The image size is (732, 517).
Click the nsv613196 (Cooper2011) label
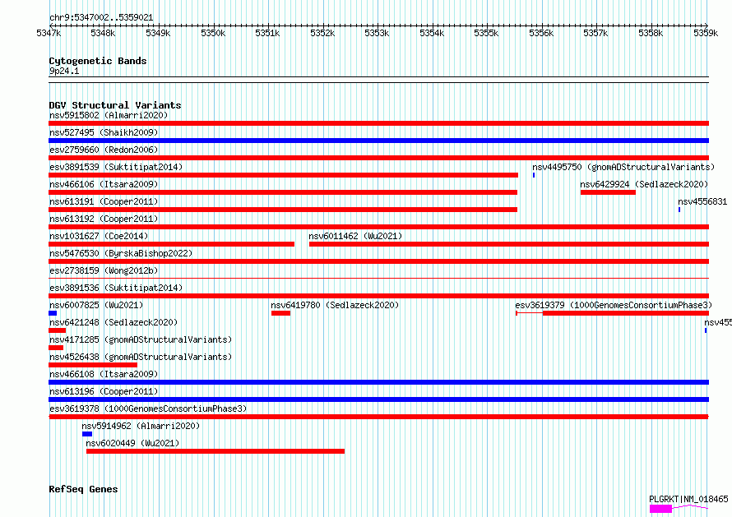click(104, 391)
